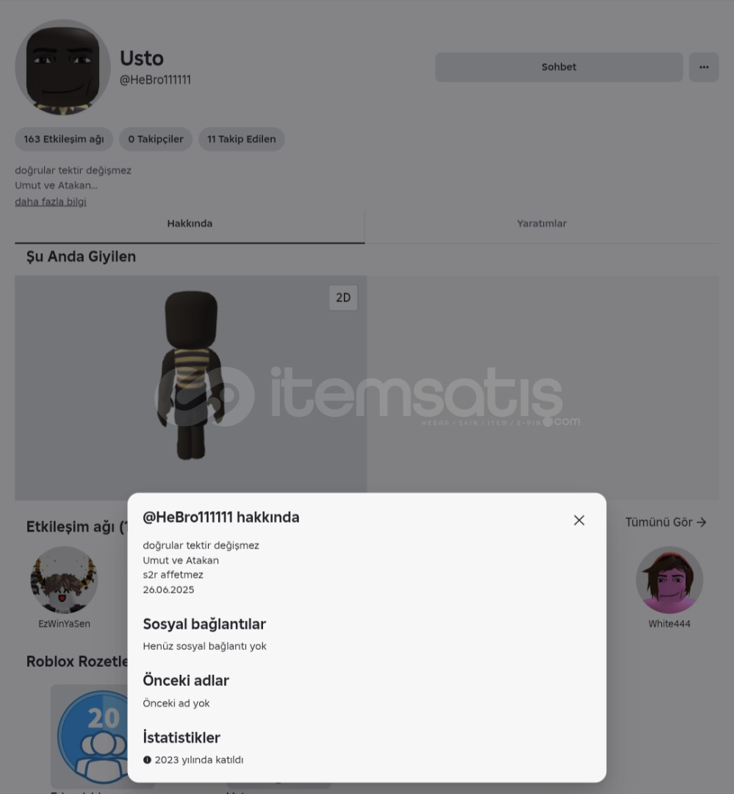This screenshot has width=734, height=794.
Task: Toggle the 2D avatar view button
Action: point(343,298)
